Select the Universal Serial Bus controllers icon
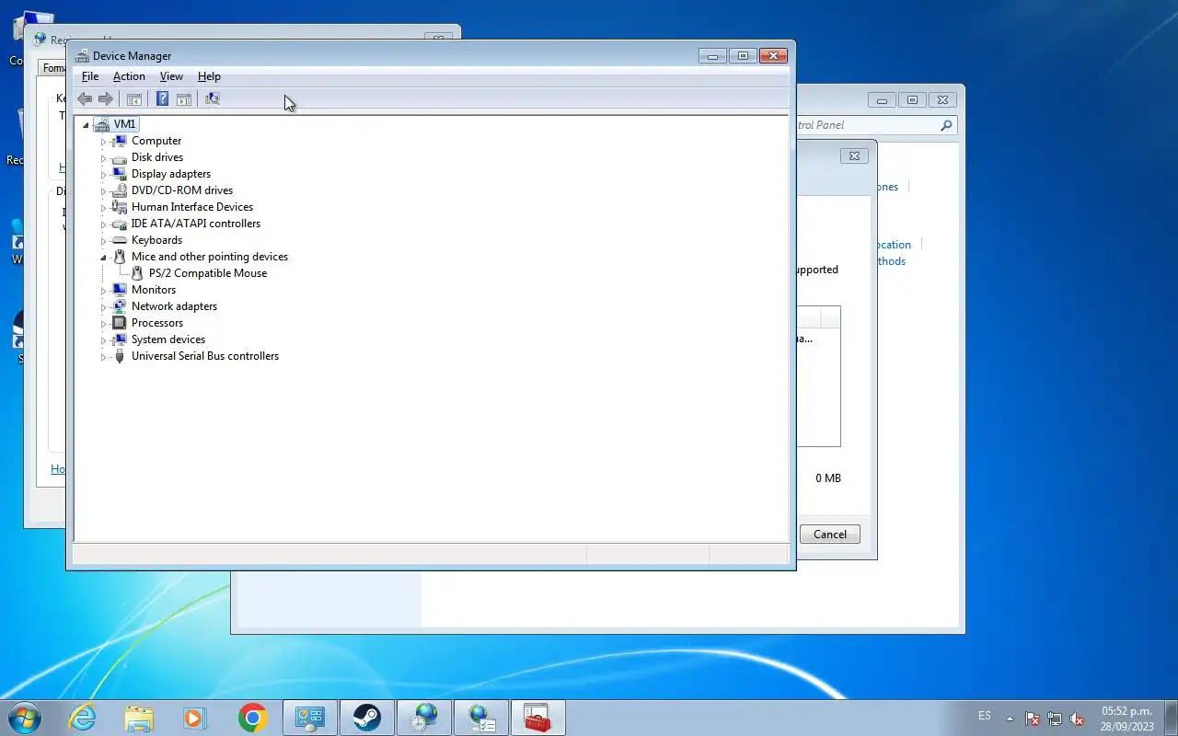Screen dimensions: 1178x736 pos(119,356)
